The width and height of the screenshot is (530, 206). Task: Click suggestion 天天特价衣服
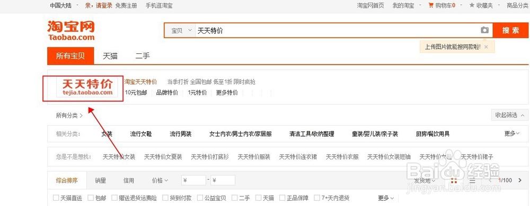342,156
